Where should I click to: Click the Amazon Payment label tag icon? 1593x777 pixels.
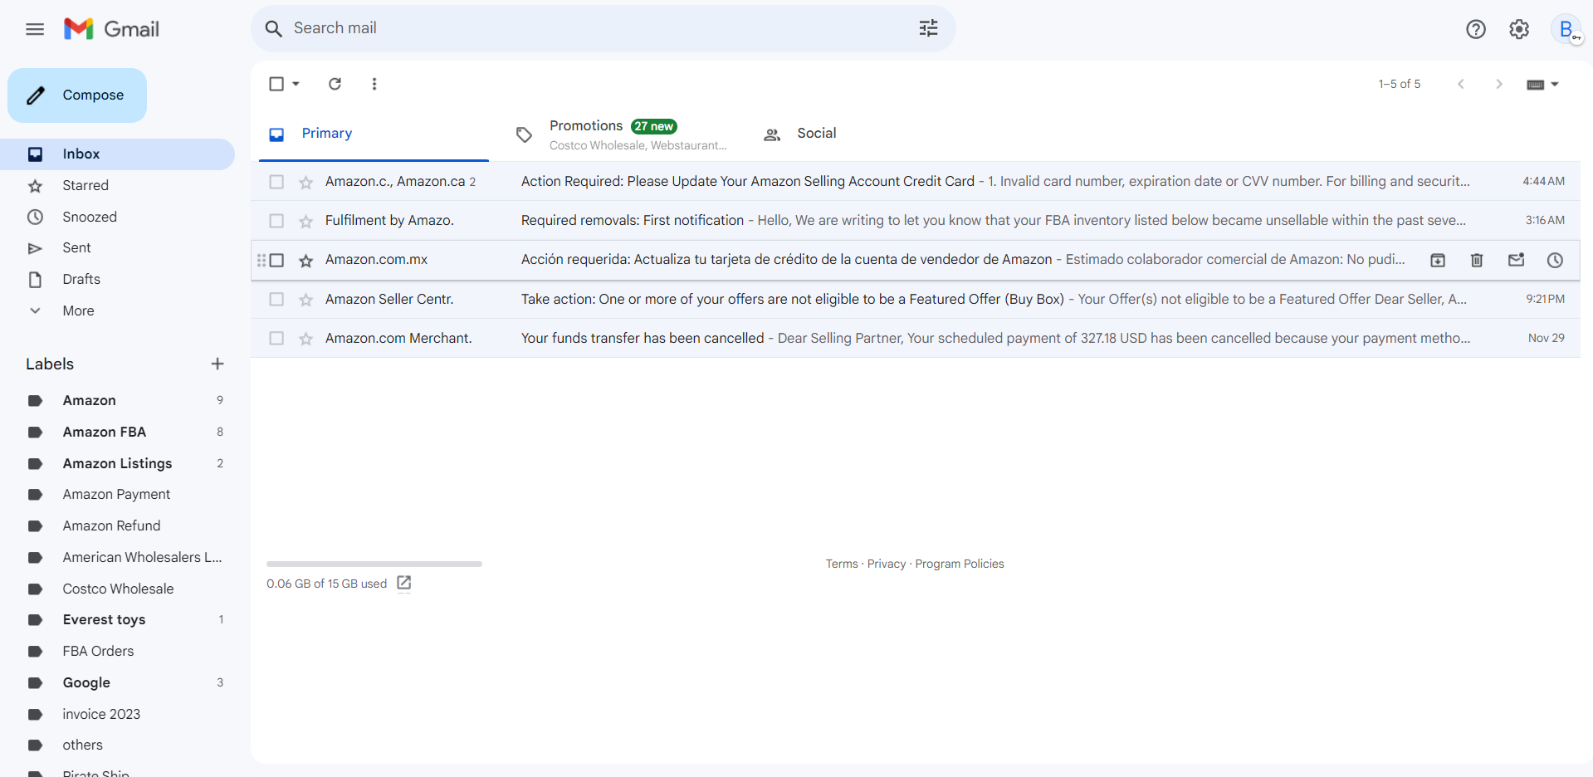coord(35,495)
